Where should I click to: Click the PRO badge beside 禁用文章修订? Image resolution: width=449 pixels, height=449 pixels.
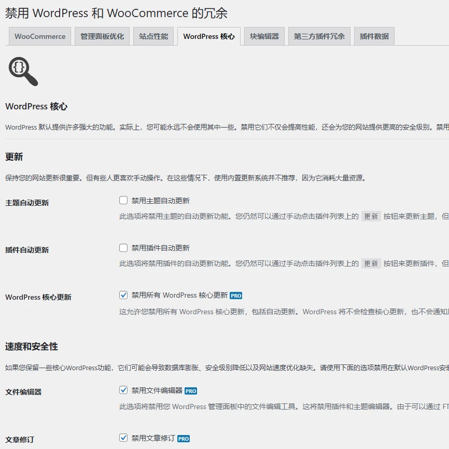coord(183,437)
